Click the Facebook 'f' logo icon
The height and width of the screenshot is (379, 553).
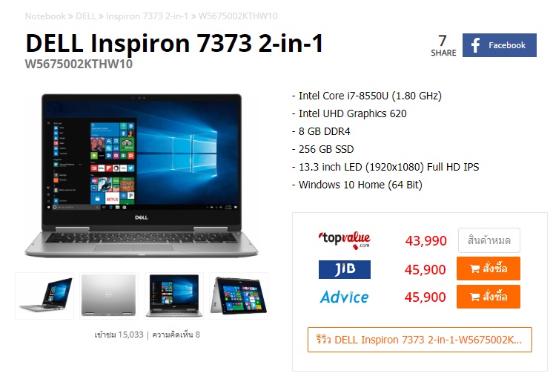point(475,45)
